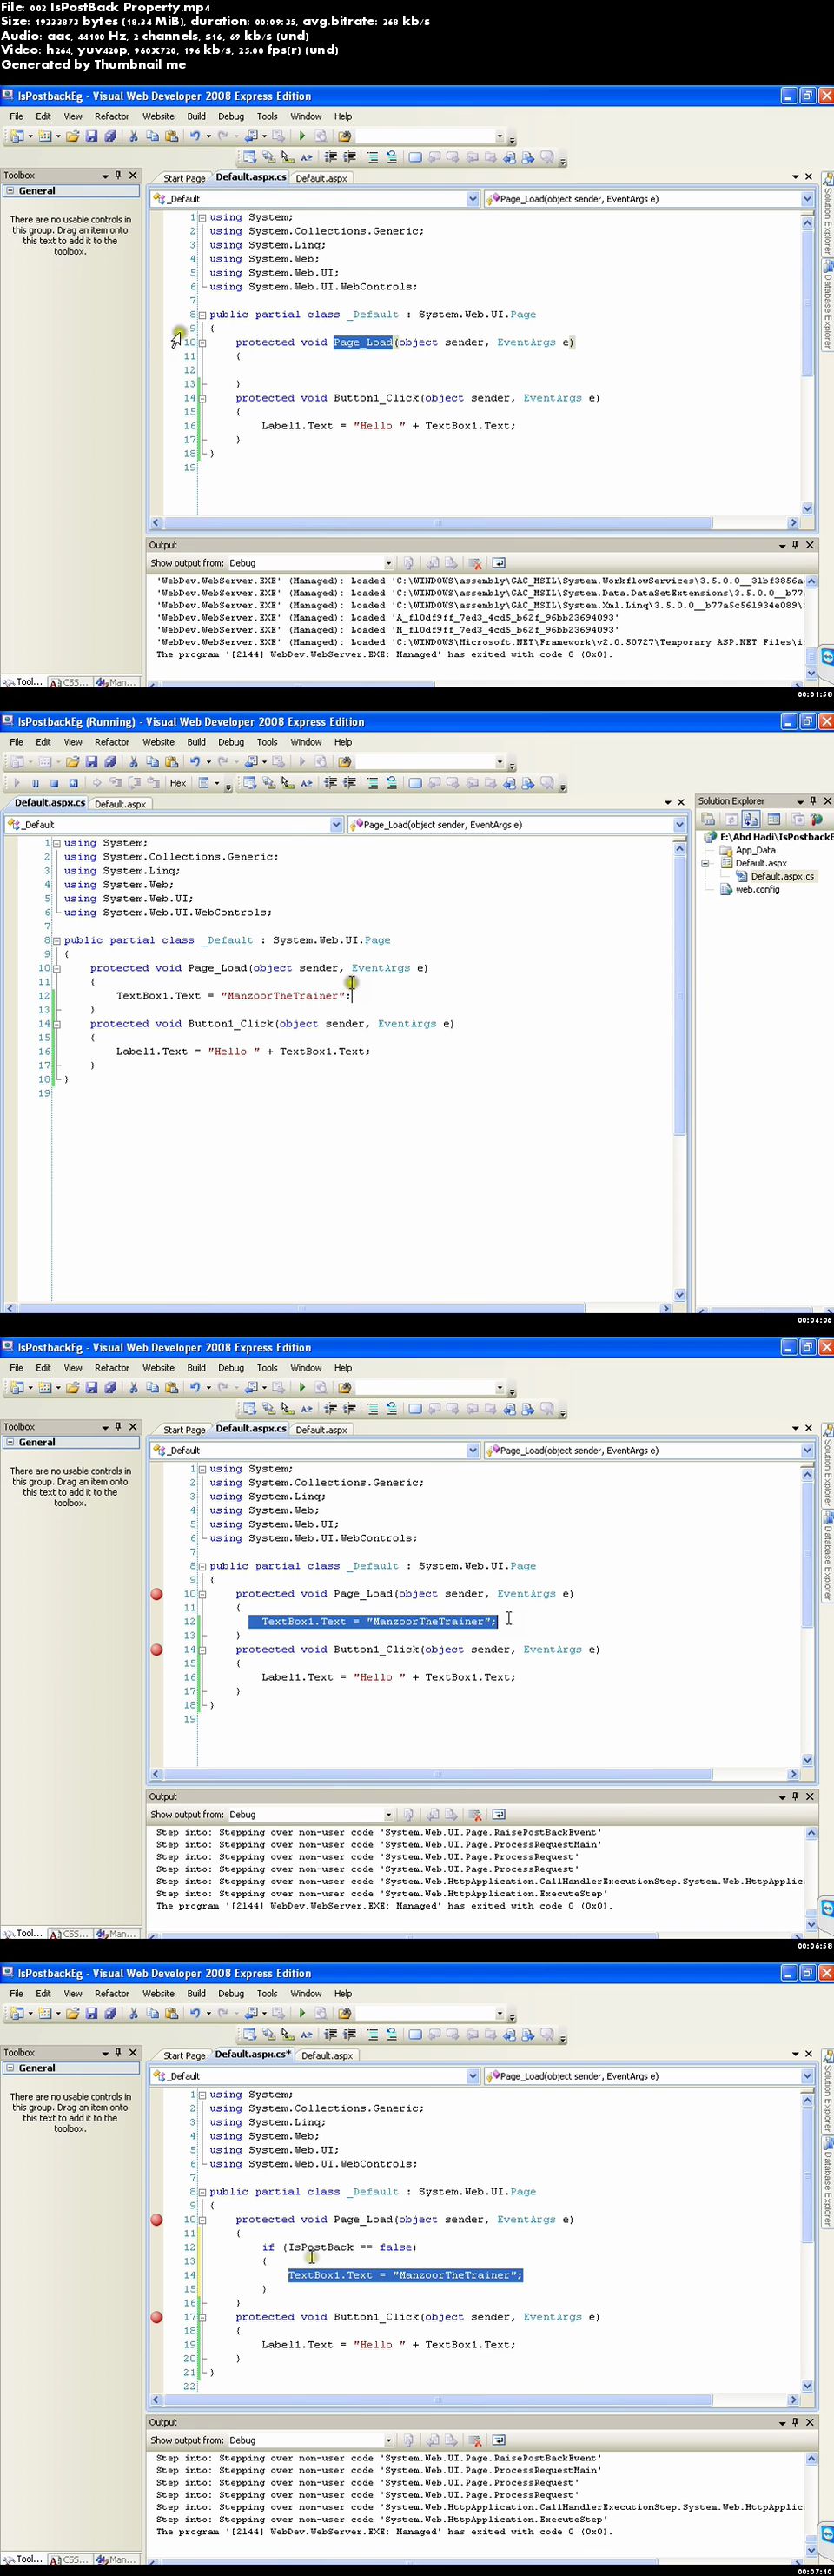The image size is (834, 2576).
Task: Toggle Word Wrap in 00:01:58 frame Output pane
Action: click(498, 563)
